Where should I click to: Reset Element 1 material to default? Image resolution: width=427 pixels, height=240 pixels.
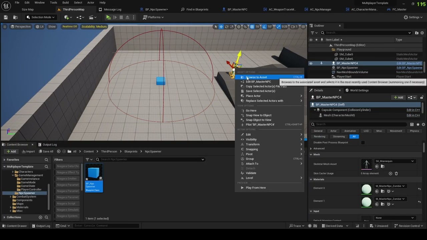coord(419,202)
